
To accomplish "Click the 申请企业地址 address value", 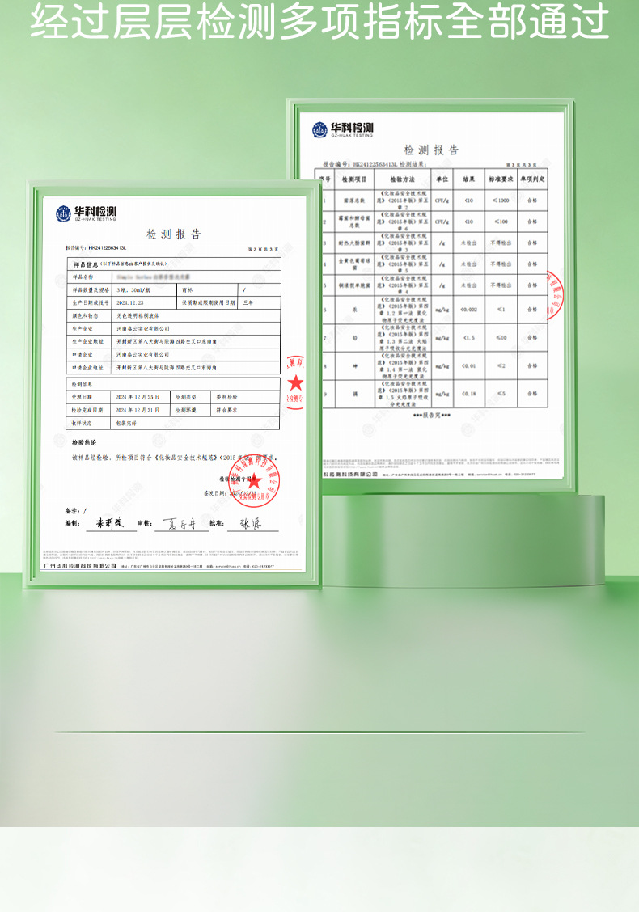I will 166,368.
